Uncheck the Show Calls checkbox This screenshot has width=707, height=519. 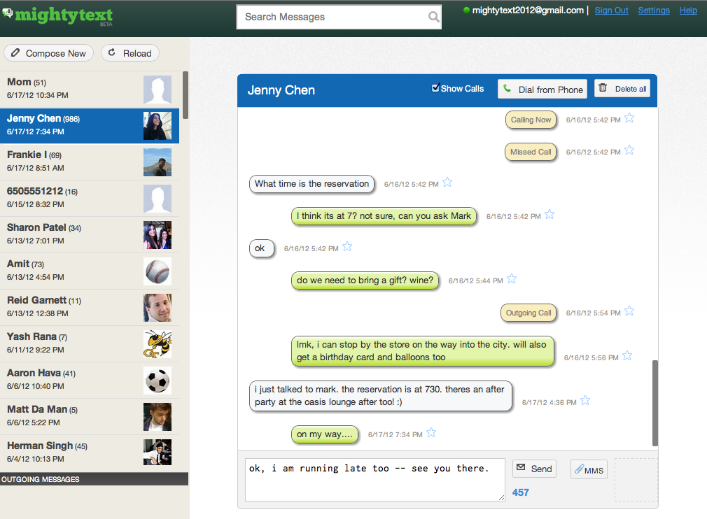tap(435, 88)
